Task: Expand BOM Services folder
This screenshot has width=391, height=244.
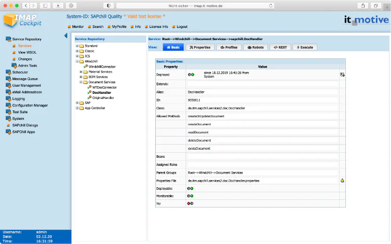Action: 81,77
